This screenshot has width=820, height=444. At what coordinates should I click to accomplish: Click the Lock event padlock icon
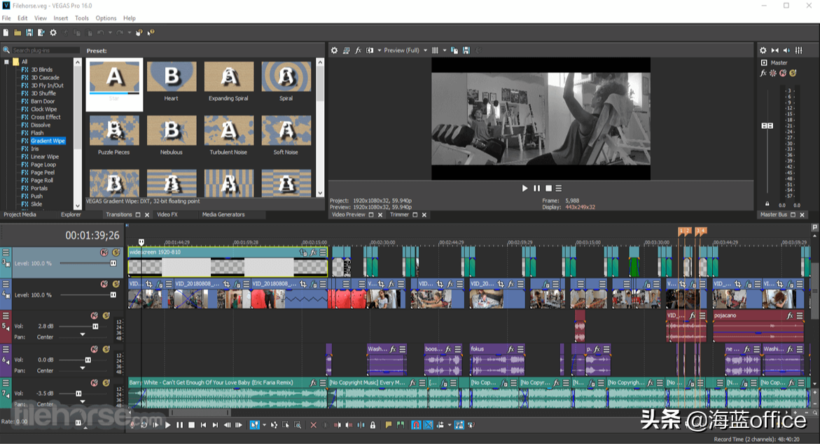(373, 425)
